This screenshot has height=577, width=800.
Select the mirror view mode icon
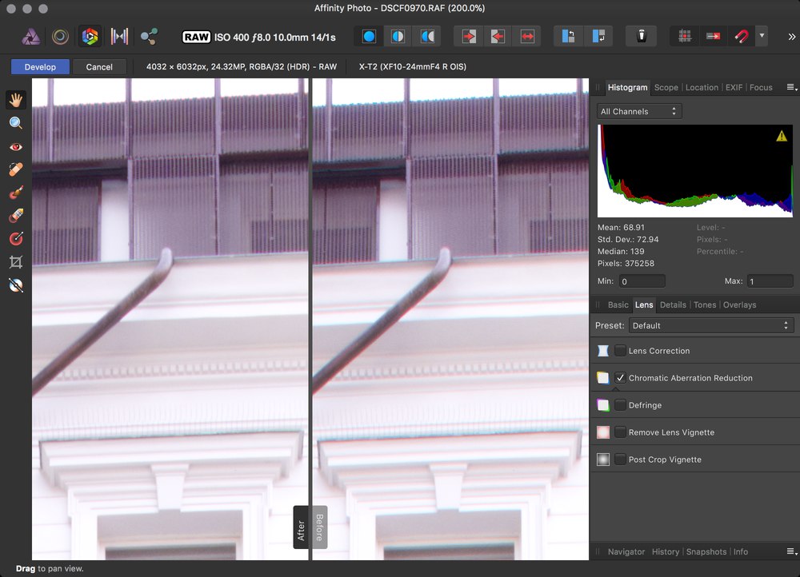427,37
